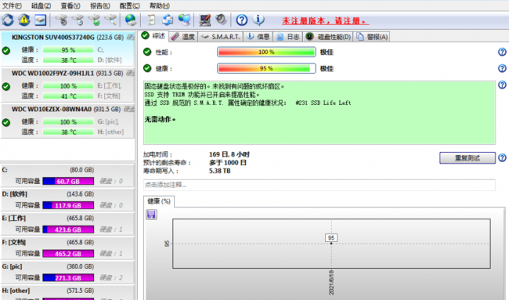This screenshot has height=300, width=509.
Task: Click the blue question mark help toolbar icon
Action: pos(241,20)
